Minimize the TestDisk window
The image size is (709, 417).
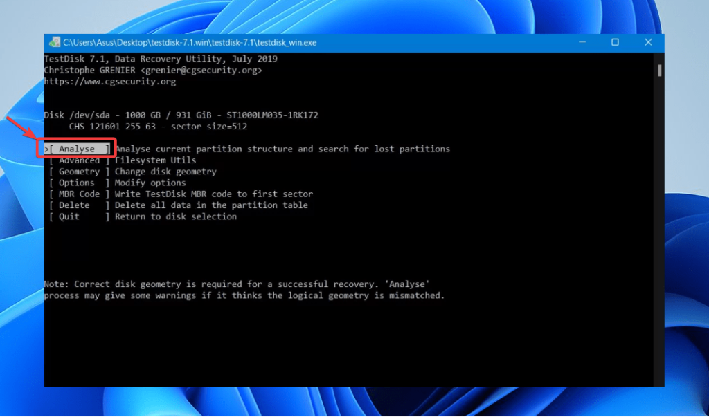point(582,42)
